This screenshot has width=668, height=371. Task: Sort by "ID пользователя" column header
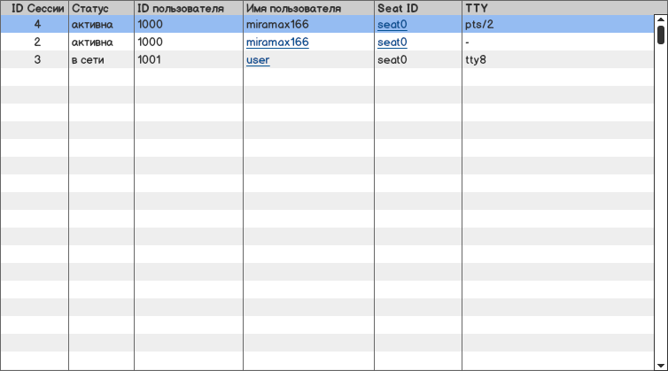[188, 8]
